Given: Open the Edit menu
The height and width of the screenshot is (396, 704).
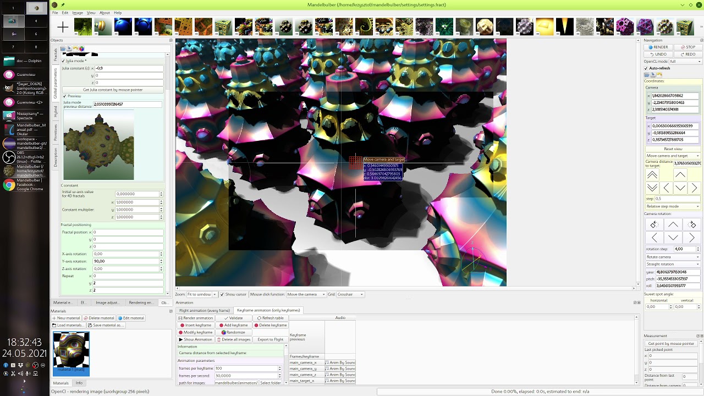Looking at the screenshot, I should click(x=65, y=13).
